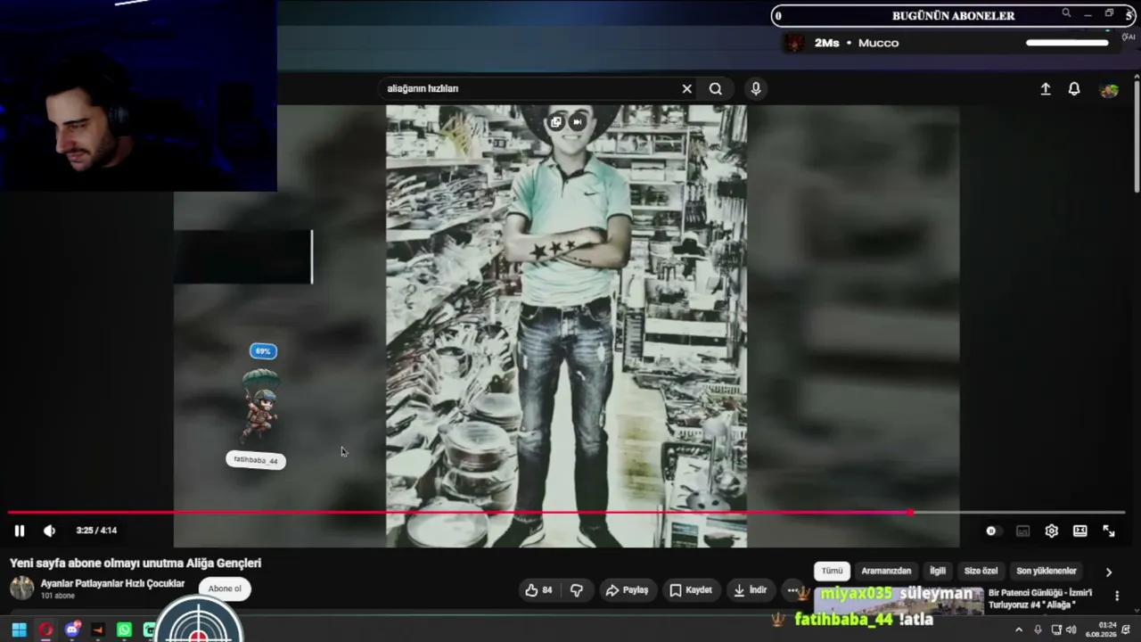Image resolution: width=1141 pixels, height=642 pixels.
Task: Show more filter chips with the right arrow
Action: point(1109,572)
